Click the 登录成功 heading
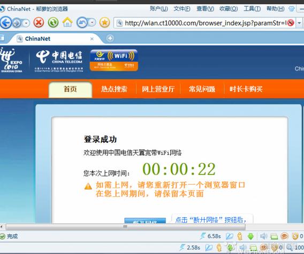The image size is (304, 254). point(100,139)
